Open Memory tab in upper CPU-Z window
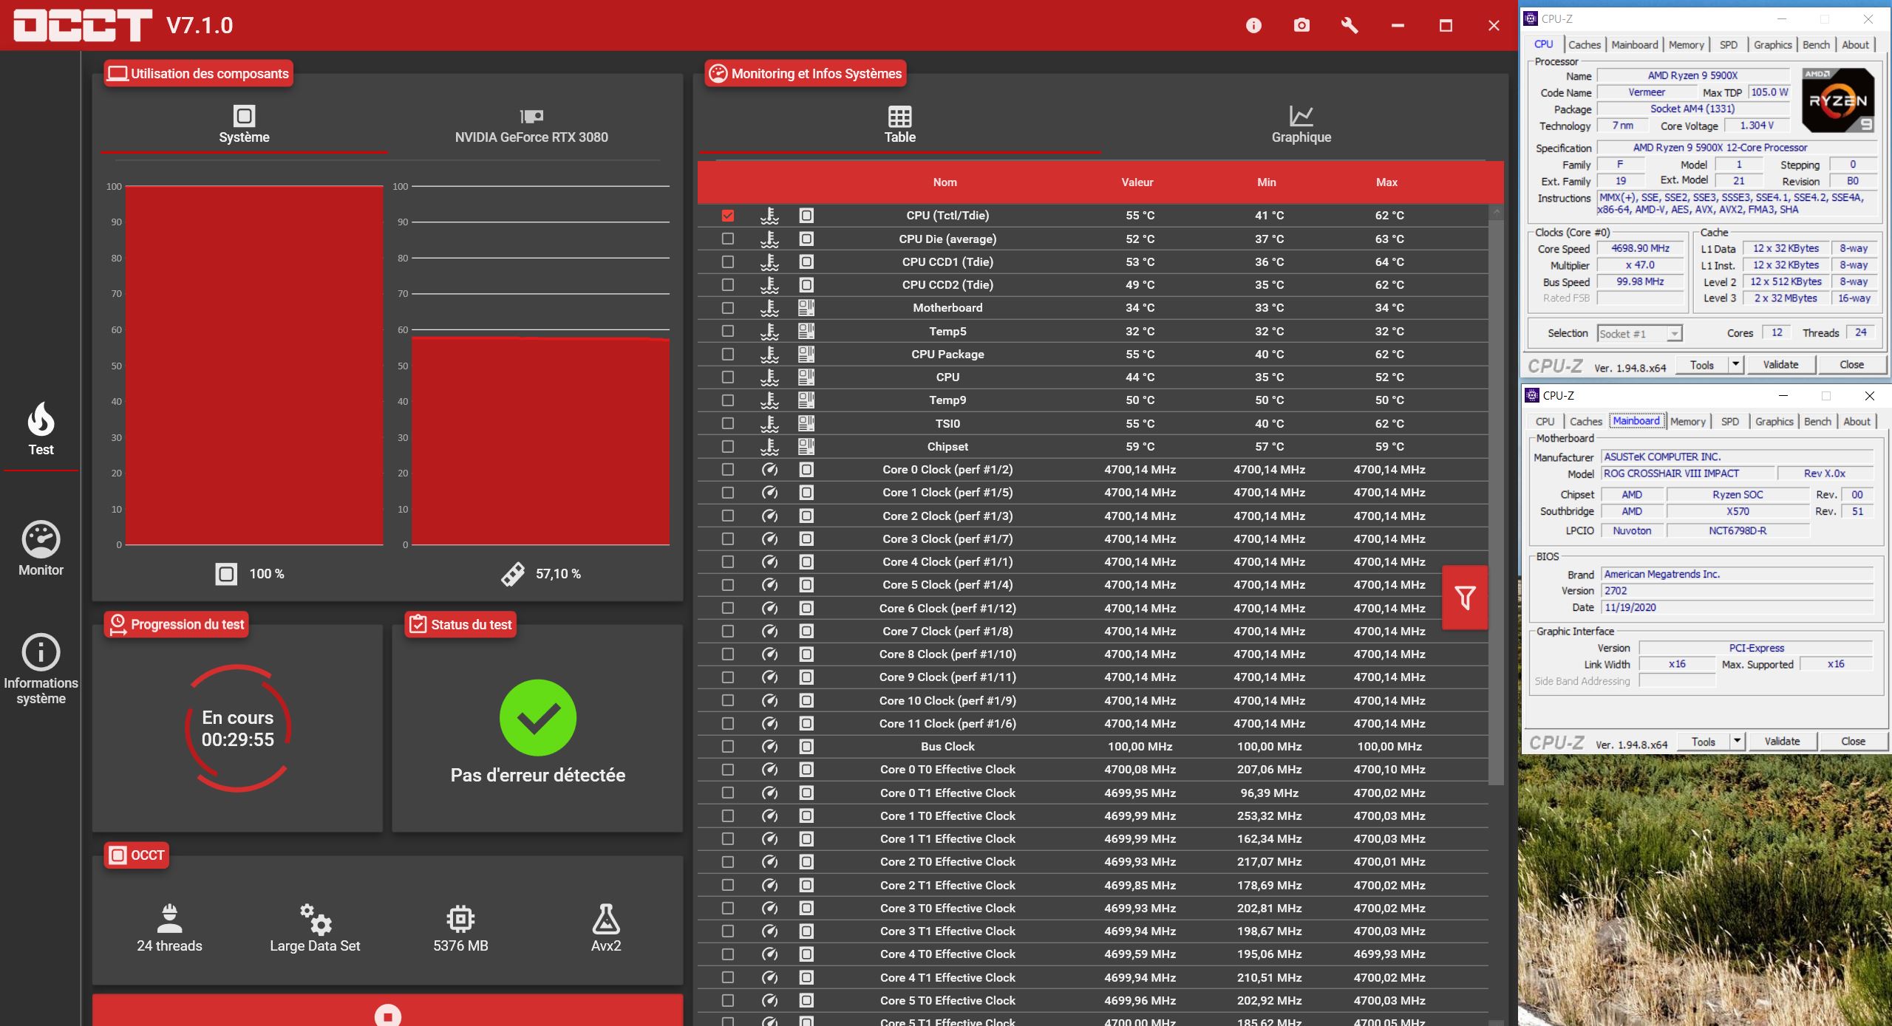This screenshot has height=1026, width=1892. (x=1686, y=45)
